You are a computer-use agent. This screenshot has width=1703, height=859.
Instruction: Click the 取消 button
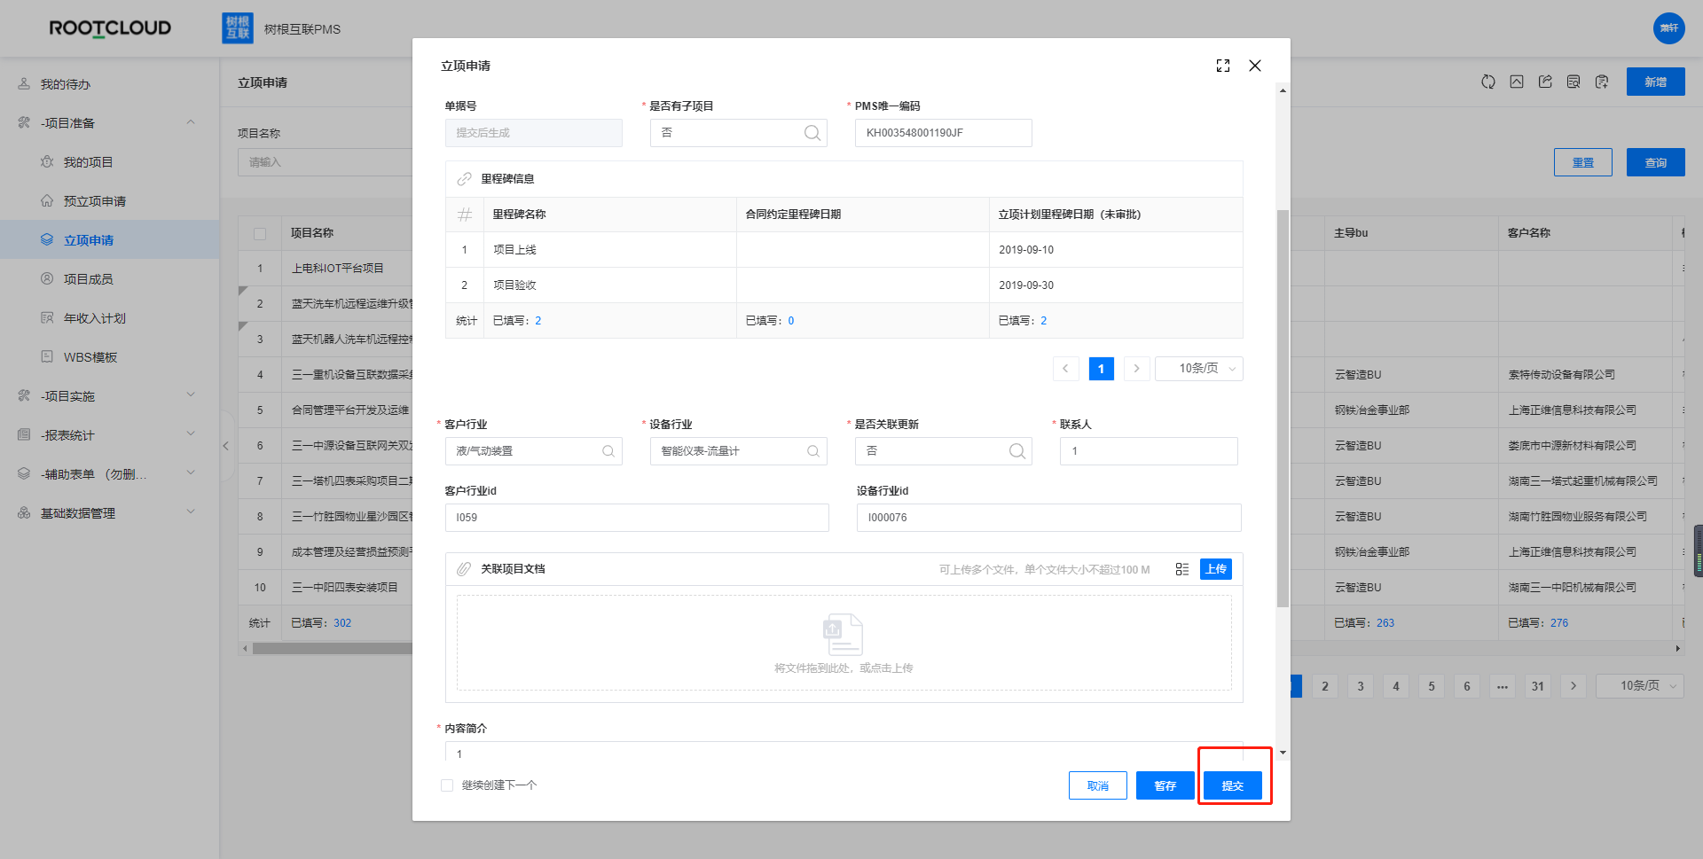1098,786
